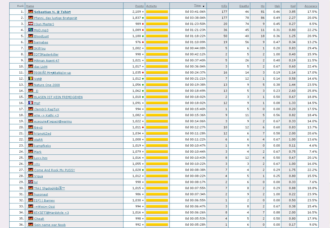Sort players by the Name header

click(x=30, y=6)
